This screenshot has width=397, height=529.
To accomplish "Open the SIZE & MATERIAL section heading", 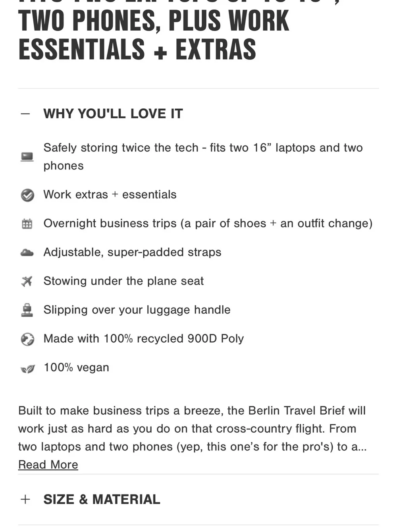I will click(x=102, y=499).
